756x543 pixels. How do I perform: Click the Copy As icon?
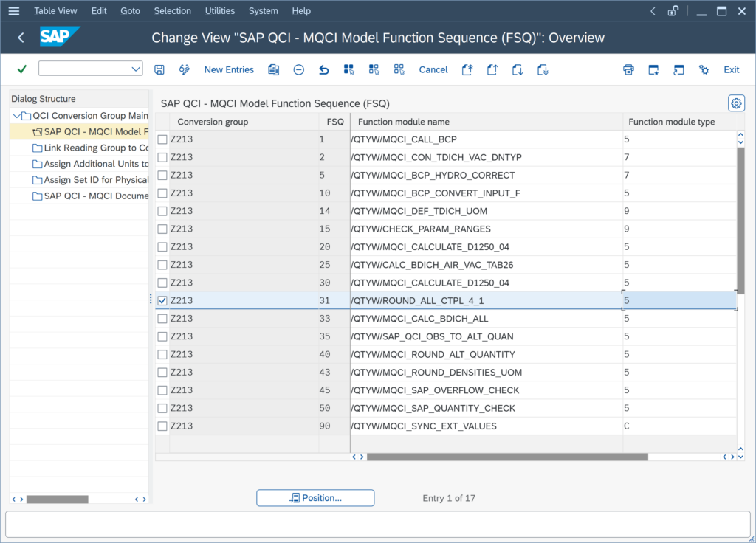coord(274,69)
